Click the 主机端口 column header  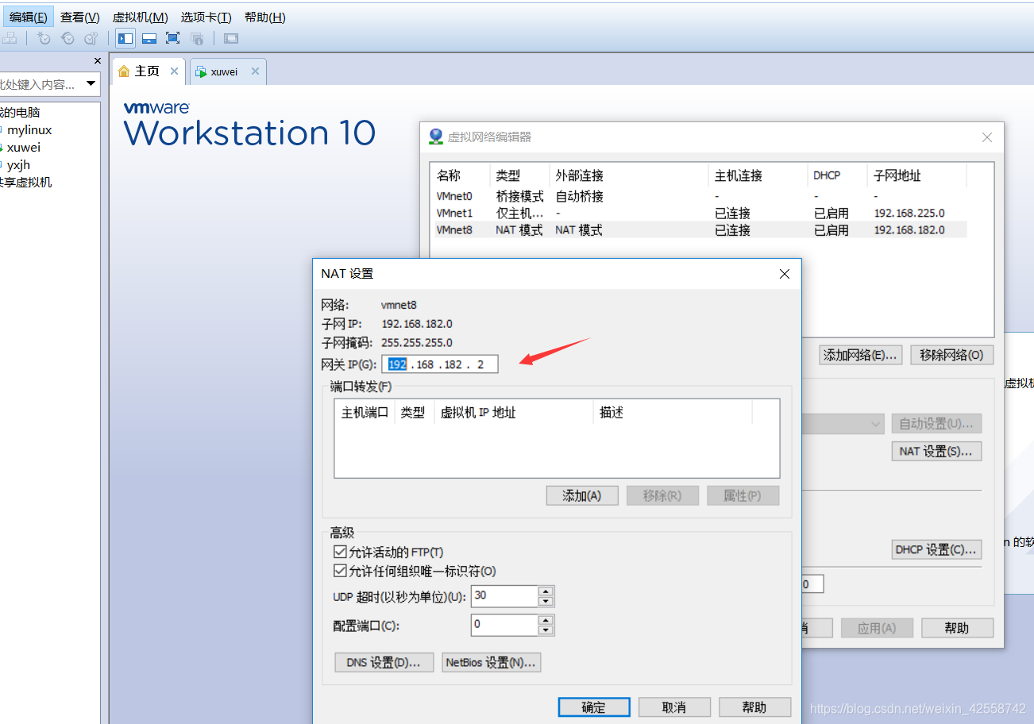coord(365,413)
